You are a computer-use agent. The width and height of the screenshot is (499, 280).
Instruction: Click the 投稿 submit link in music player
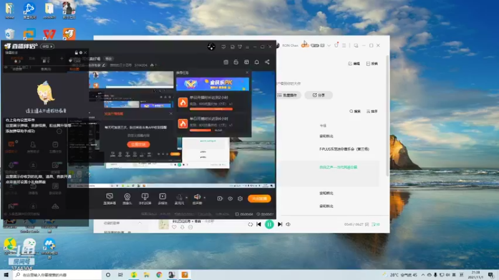coord(372,63)
